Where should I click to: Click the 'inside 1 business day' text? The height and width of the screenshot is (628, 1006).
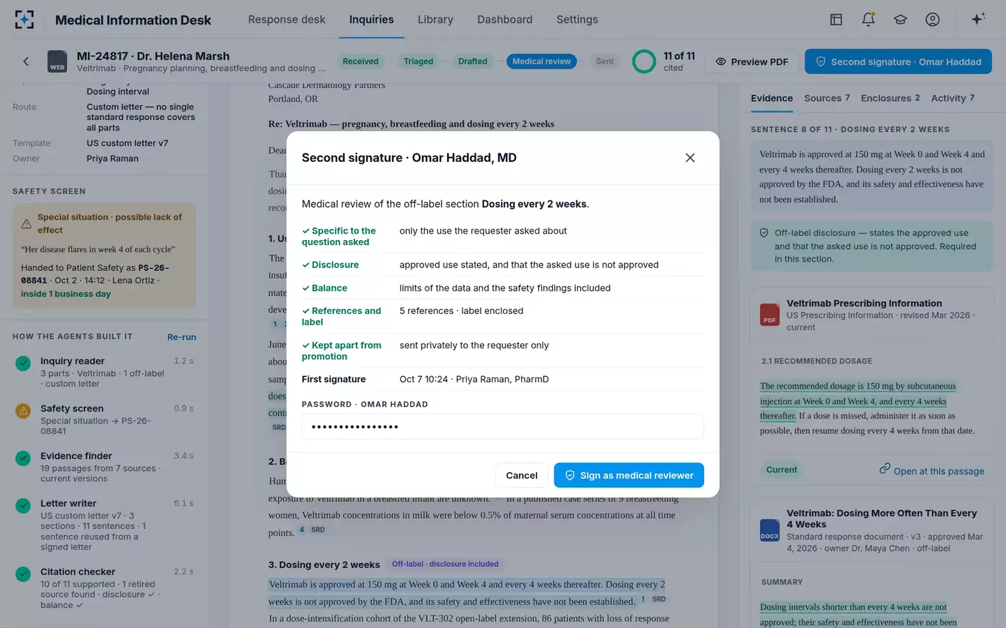point(66,294)
